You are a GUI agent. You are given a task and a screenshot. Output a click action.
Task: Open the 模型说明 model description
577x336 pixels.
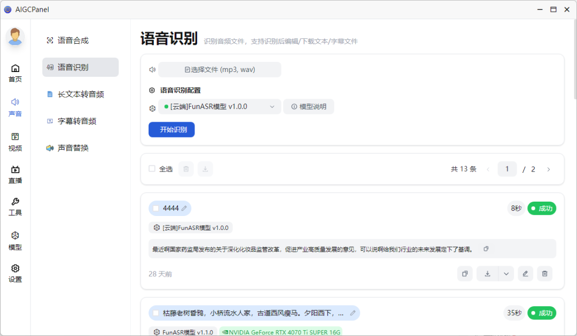pyautogui.click(x=308, y=107)
